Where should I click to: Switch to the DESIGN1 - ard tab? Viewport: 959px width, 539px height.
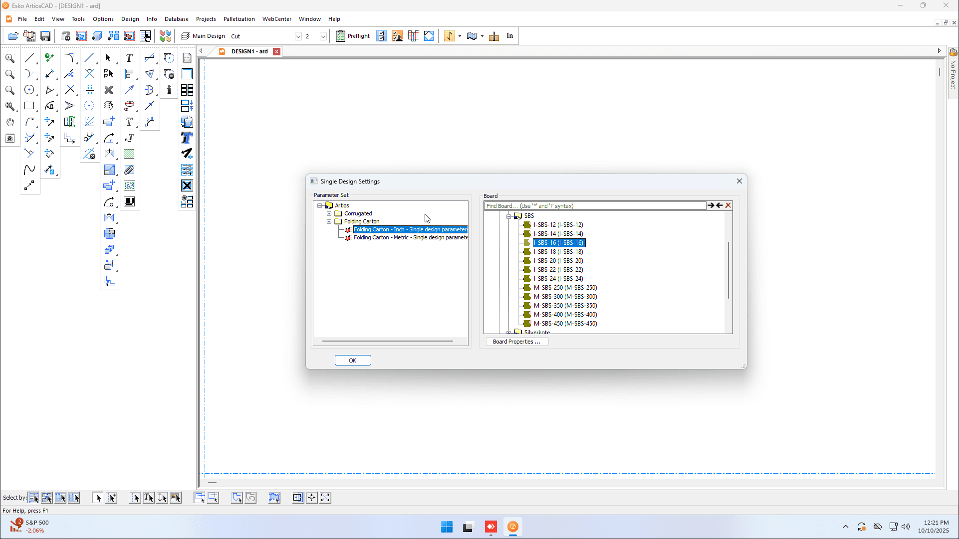pos(249,51)
